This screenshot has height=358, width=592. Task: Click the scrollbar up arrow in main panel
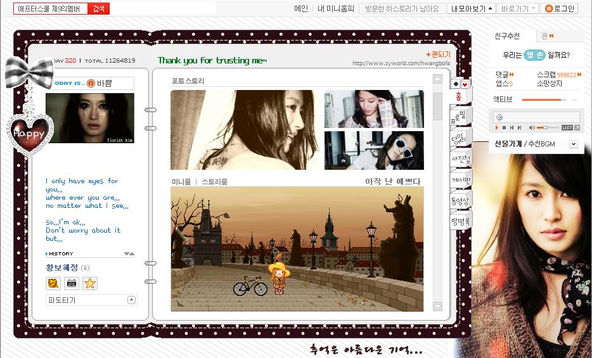coord(437,79)
